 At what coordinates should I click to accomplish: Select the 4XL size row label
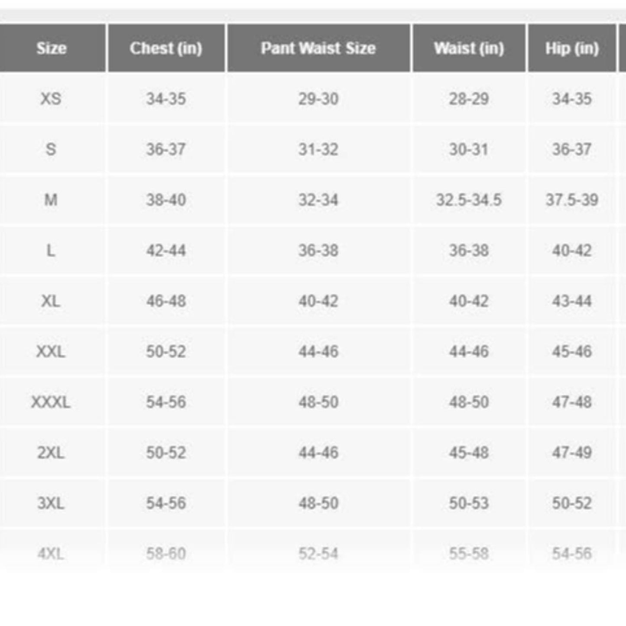pyautogui.click(x=51, y=554)
